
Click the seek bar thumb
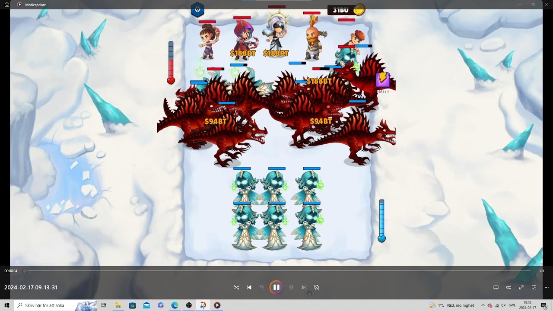(x=25, y=271)
